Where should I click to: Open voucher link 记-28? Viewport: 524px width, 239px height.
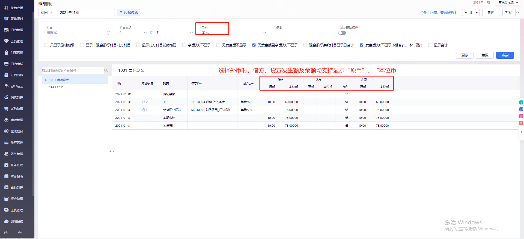(145, 102)
